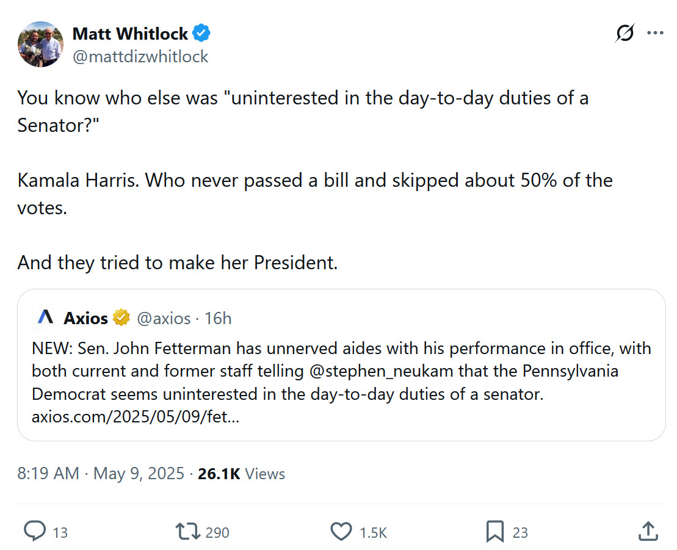Open the three-dot more options menu
Viewport: 677px width, 550px height.
[655, 34]
